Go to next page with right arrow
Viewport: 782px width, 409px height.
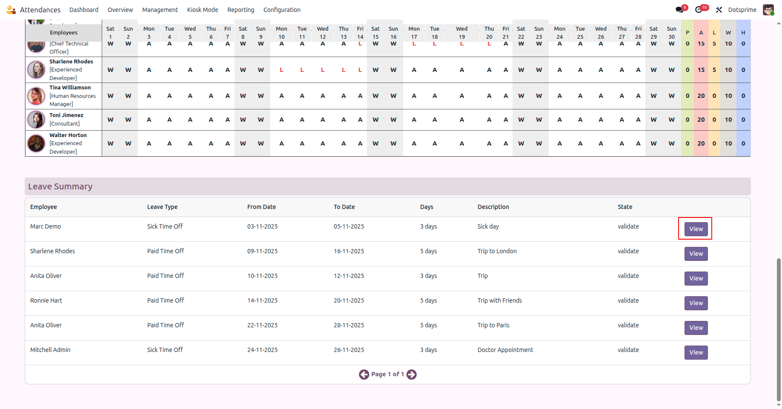point(411,374)
